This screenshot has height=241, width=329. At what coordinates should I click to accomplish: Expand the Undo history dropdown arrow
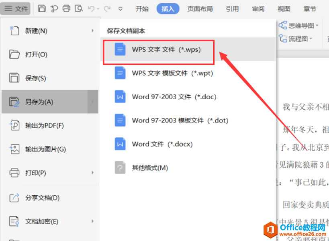[x=98, y=9]
